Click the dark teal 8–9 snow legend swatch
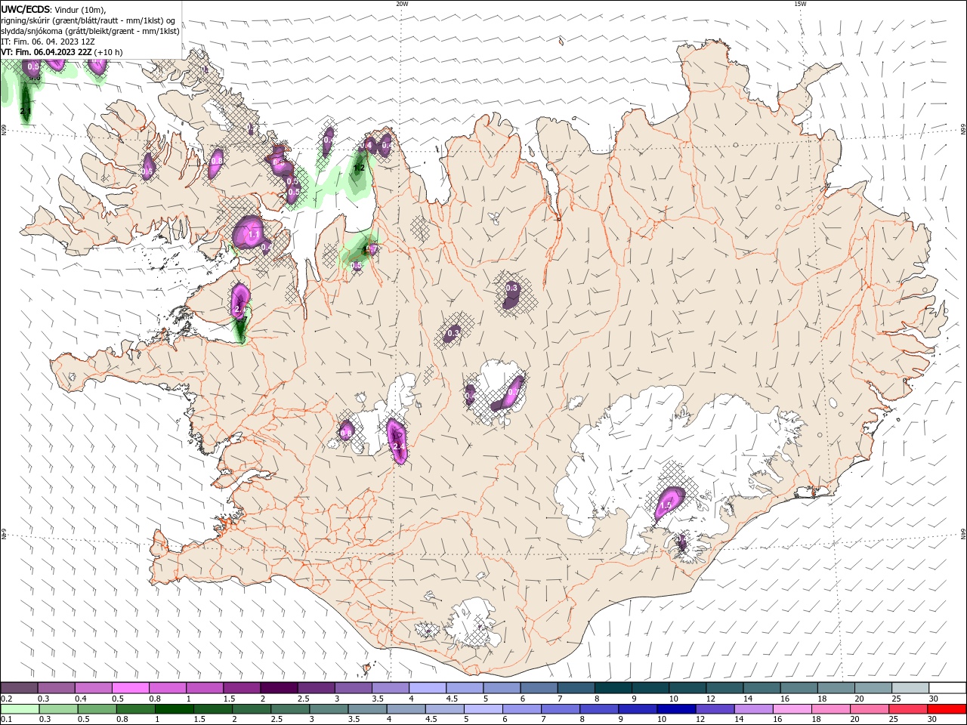This screenshot has width=967, height=725. click(x=613, y=688)
